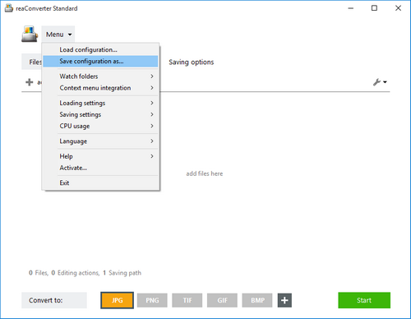Collapse the Menu dropdown button
411x319 pixels.
click(x=58, y=35)
